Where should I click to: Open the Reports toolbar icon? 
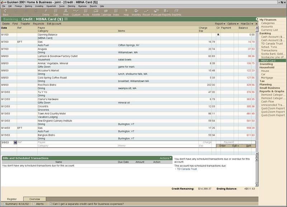(166, 12)
